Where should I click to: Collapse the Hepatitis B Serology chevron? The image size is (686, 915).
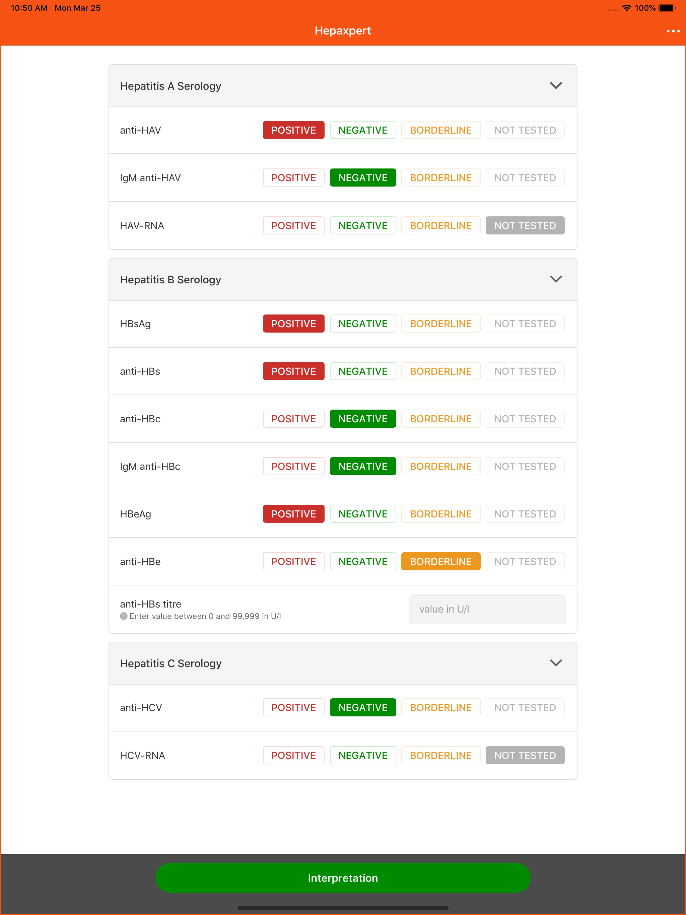click(556, 279)
